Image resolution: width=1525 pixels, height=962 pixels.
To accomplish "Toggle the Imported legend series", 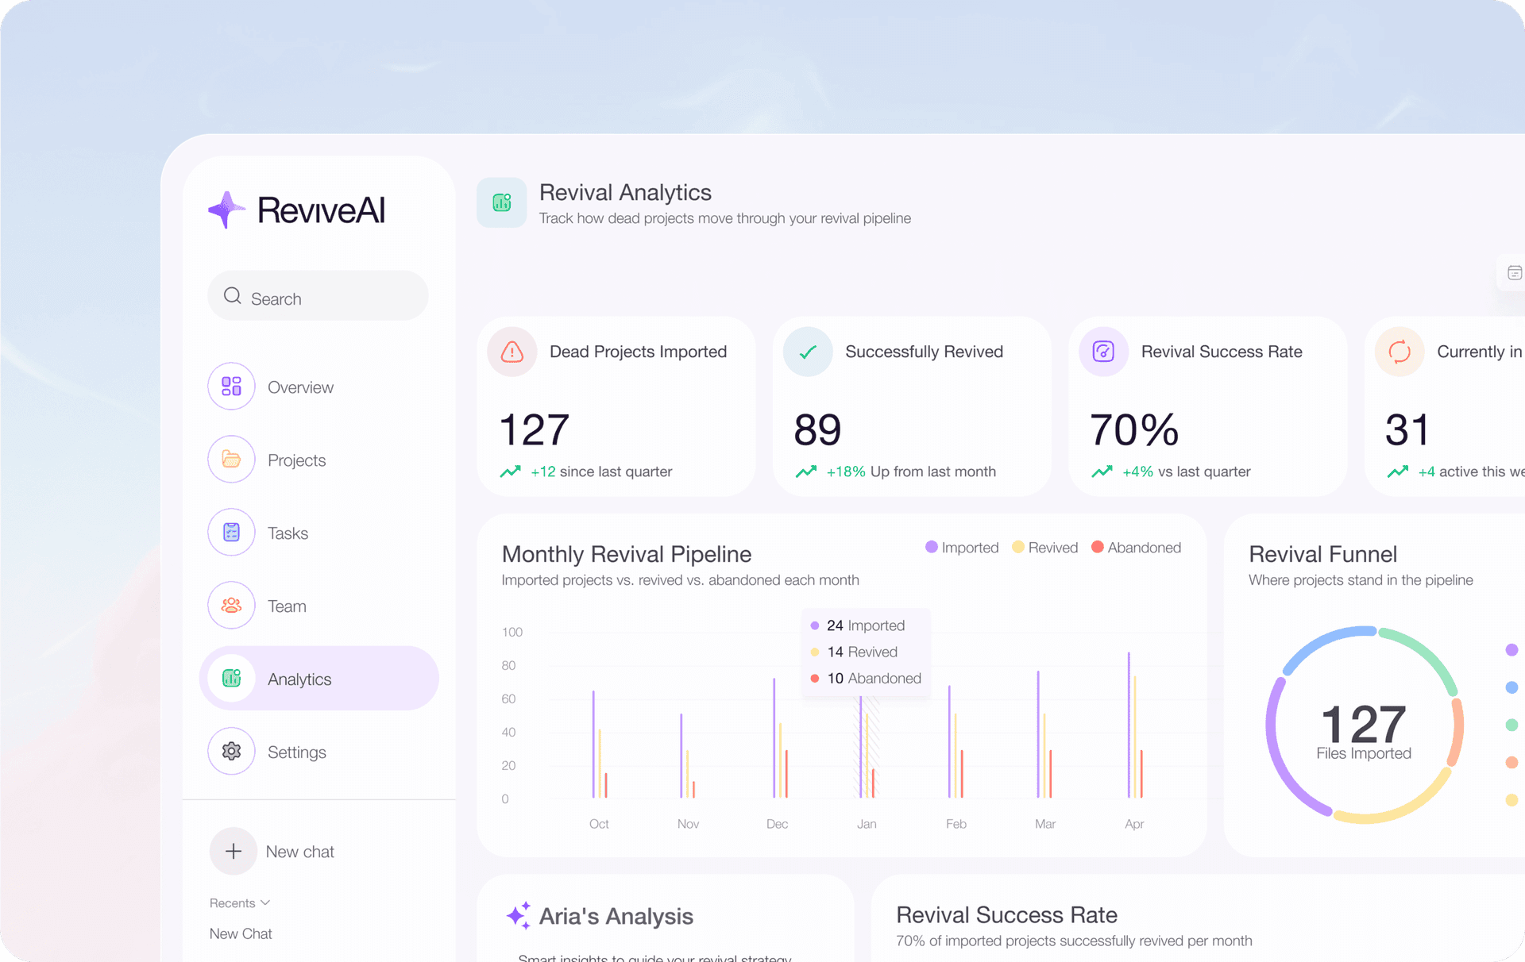I will pos(962,548).
